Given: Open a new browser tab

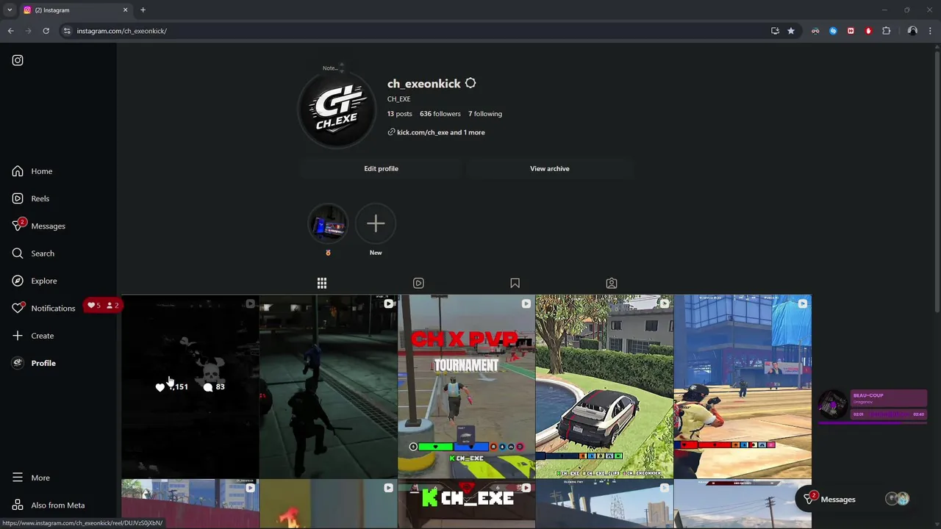Looking at the screenshot, I should [143, 10].
